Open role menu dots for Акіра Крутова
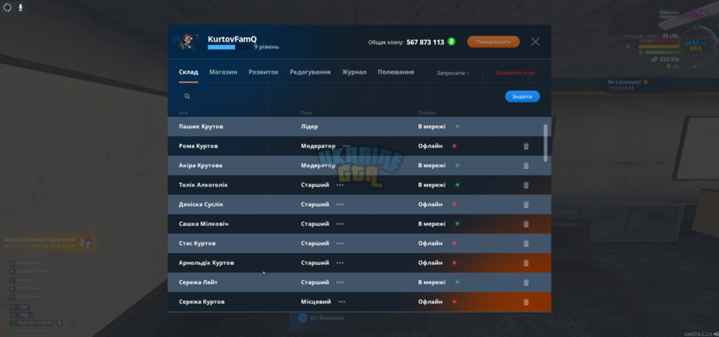 (346, 165)
